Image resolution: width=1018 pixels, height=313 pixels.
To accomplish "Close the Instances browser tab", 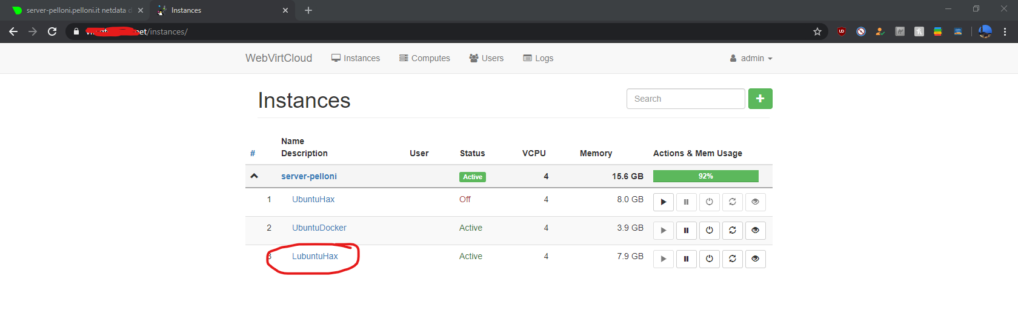I will click(285, 10).
